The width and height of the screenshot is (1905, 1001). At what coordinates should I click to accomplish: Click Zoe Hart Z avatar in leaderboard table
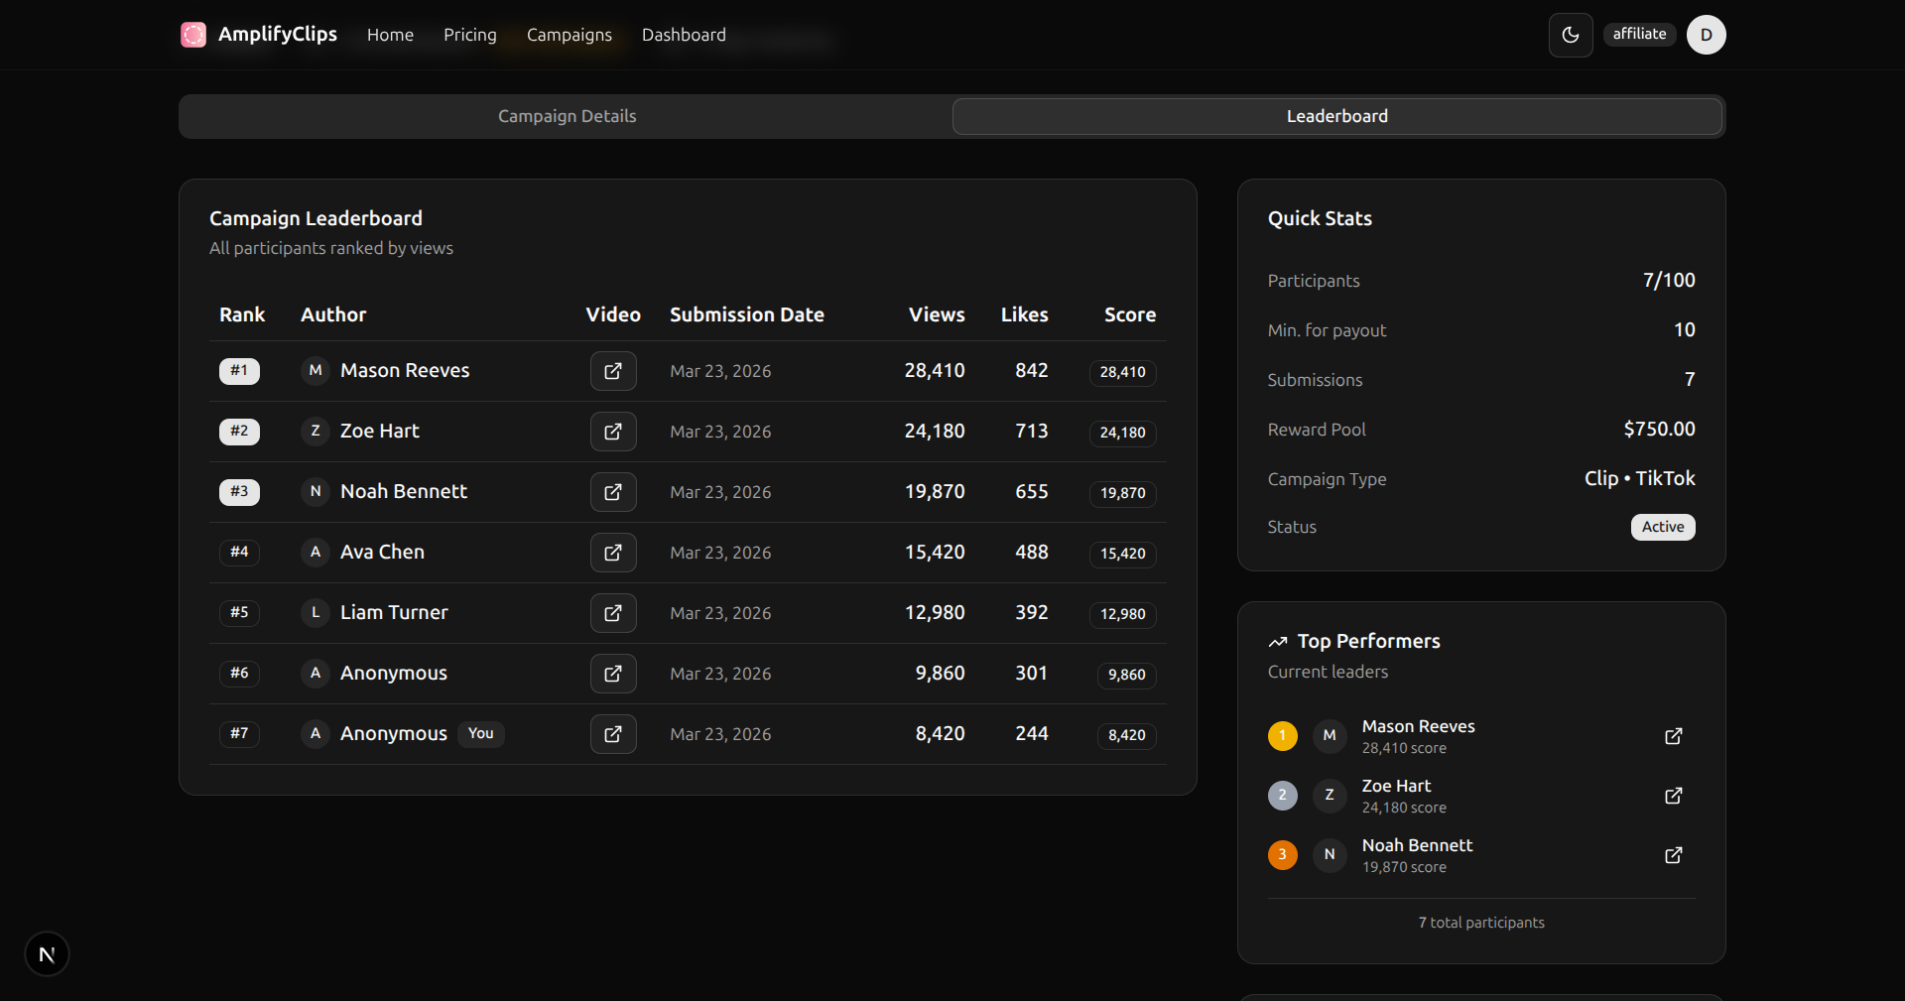316,432
